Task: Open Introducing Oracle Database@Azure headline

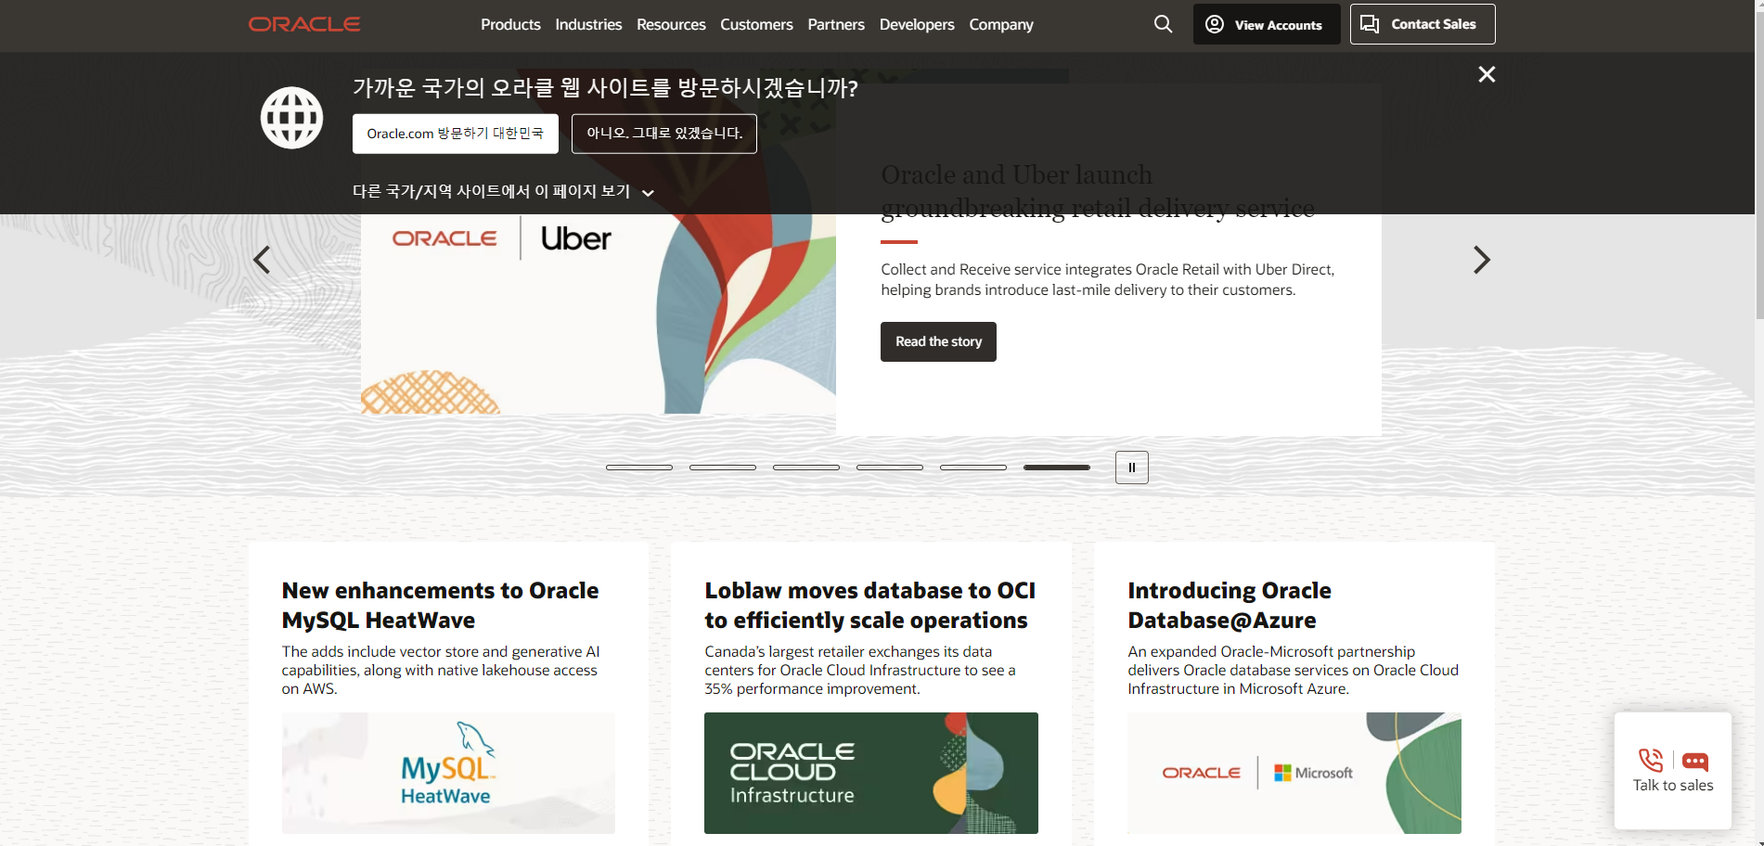Action: (x=1230, y=605)
